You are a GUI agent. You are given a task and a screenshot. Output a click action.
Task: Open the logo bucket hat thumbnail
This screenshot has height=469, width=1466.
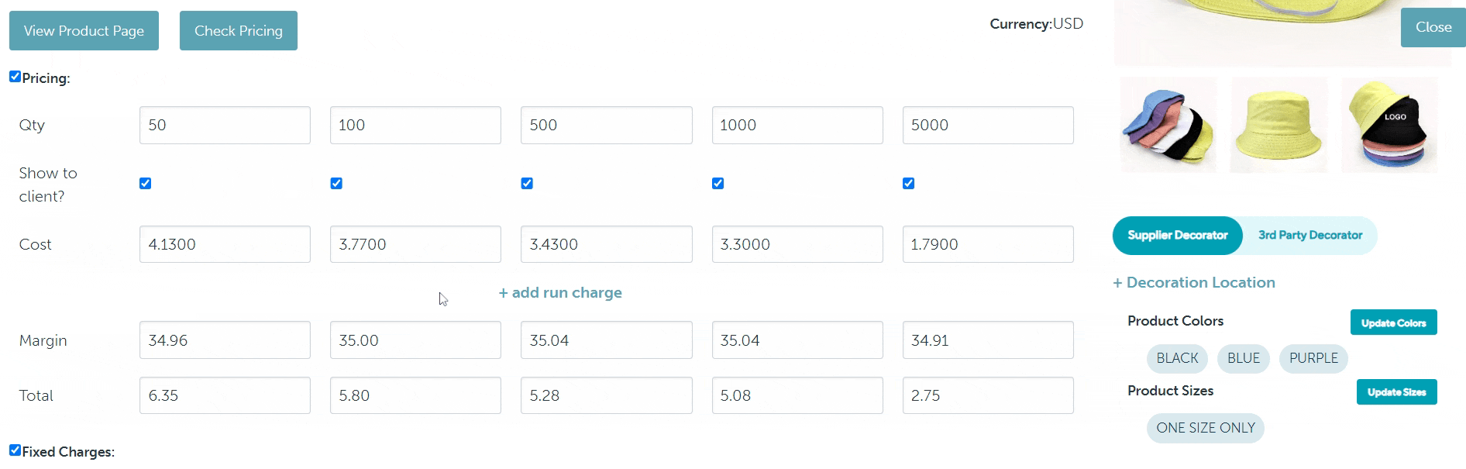[x=1389, y=124]
